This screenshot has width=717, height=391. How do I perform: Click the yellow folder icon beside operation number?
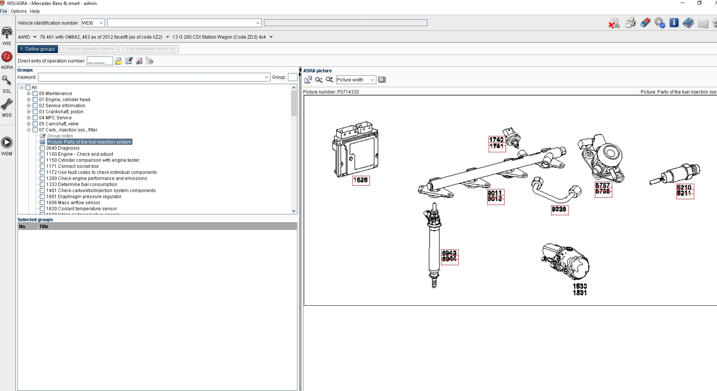point(118,61)
